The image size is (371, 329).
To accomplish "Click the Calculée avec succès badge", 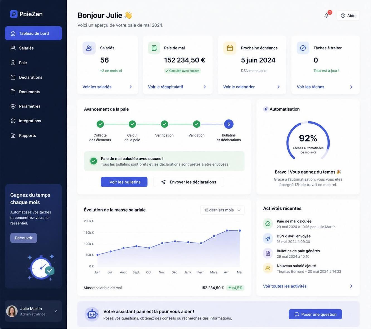I will pyautogui.click(x=182, y=71).
